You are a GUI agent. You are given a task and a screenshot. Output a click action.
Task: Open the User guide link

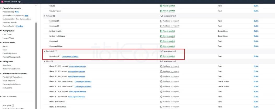[7, 106]
